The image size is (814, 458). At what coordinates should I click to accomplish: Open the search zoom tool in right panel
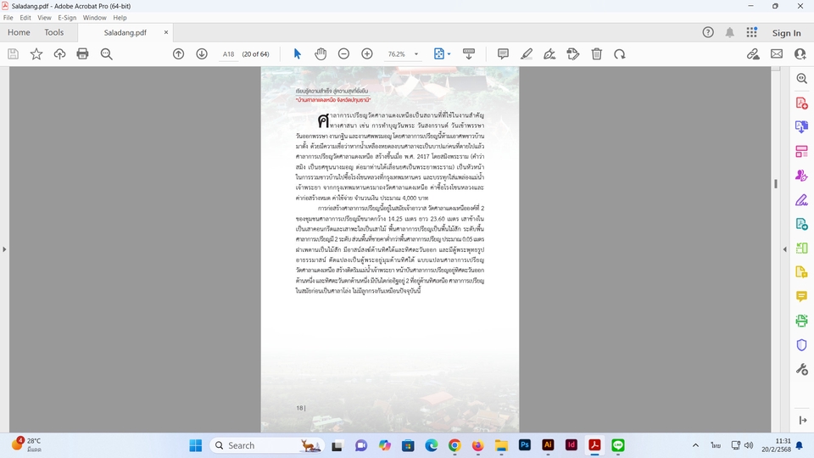(x=801, y=78)
